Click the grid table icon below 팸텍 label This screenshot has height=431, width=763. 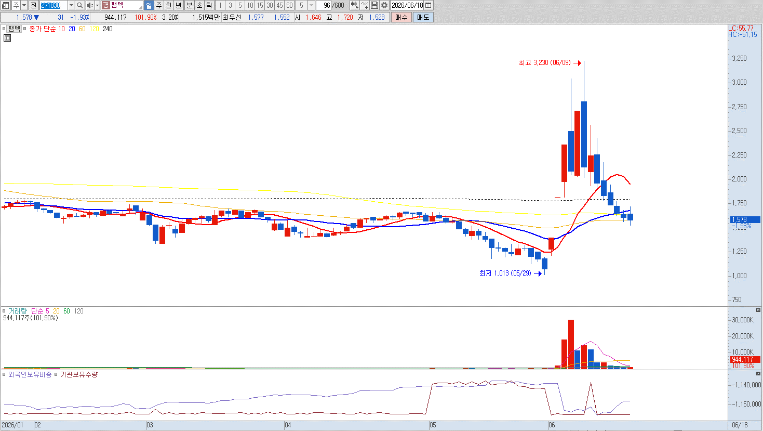pos(7,38)
